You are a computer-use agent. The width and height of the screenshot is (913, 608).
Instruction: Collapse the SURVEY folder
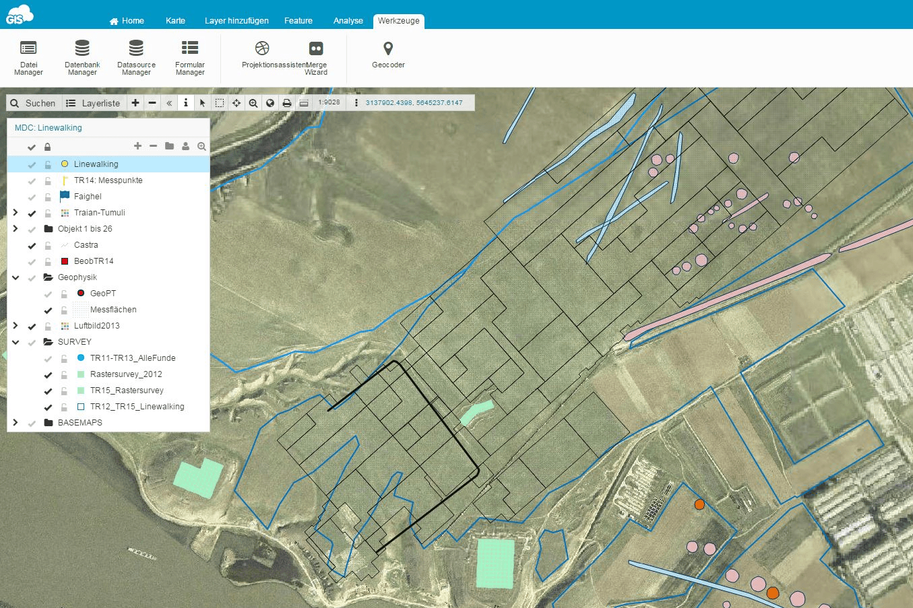[x=15, y=342]
